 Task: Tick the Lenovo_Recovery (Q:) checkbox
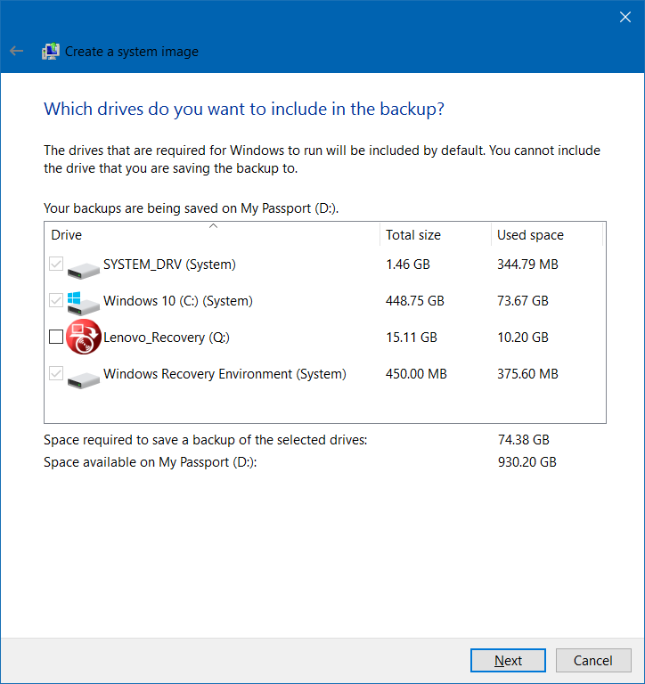click(x=56, y=337)
